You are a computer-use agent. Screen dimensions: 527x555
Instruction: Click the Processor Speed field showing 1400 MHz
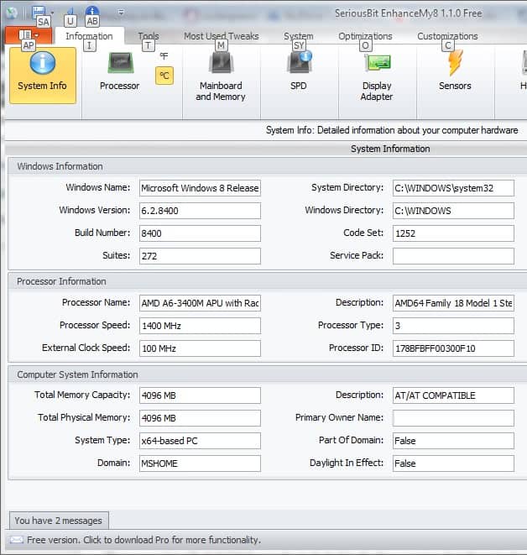tap(201, 326)
